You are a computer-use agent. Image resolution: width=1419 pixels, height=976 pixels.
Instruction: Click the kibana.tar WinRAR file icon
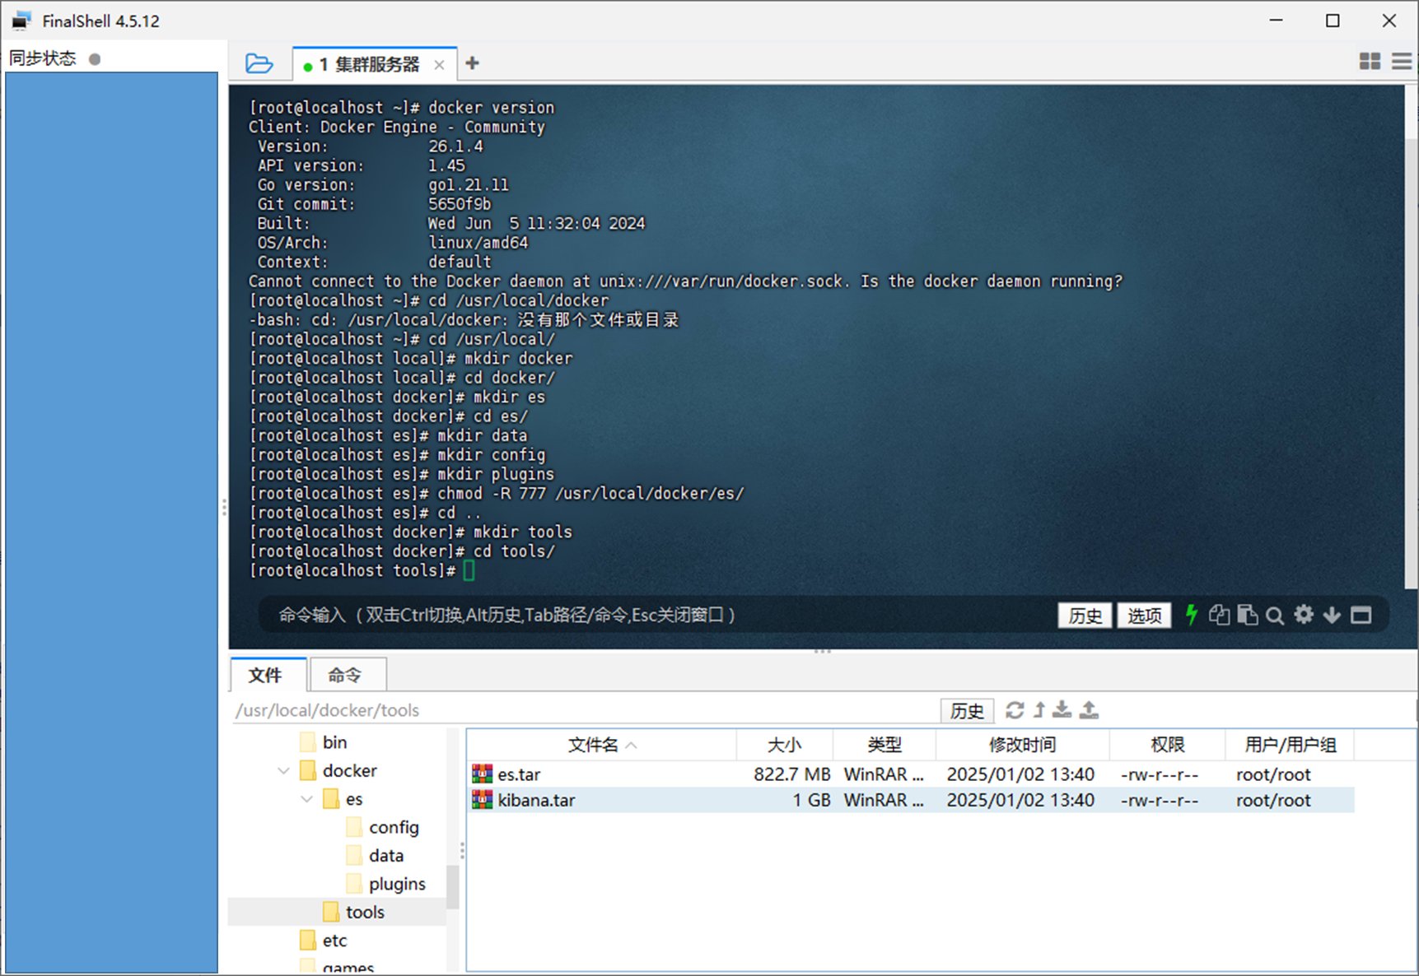pyautogui.click(x=482, y=800)
